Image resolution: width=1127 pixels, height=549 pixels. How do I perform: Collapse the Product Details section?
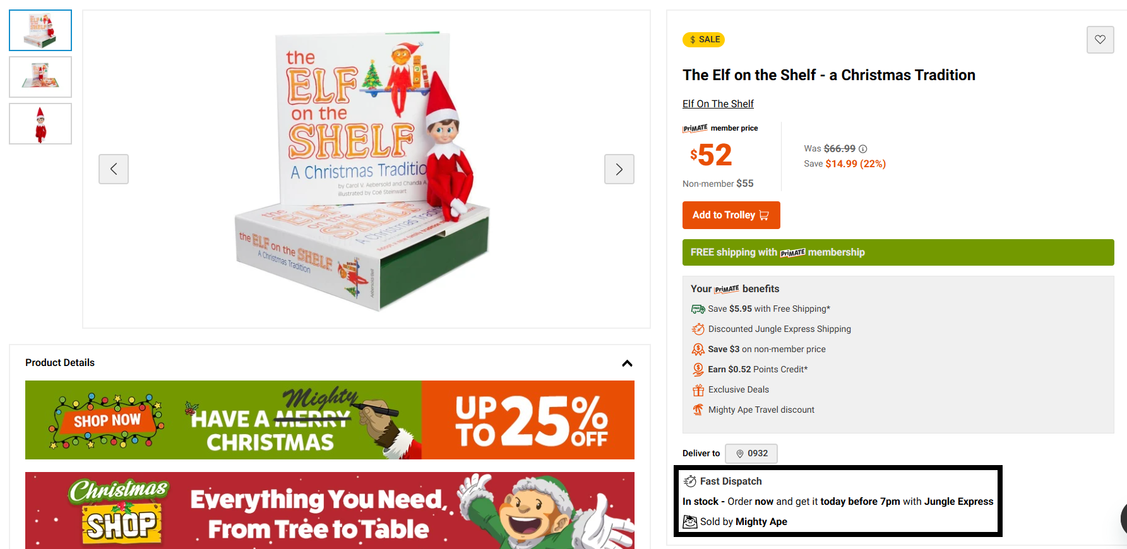point(627,363)
